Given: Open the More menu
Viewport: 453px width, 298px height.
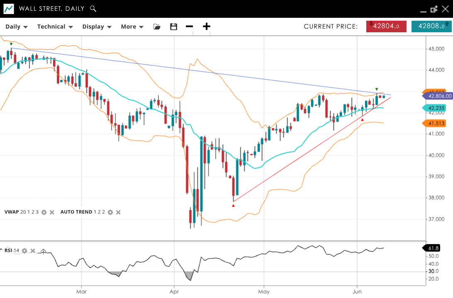Looking at the screenshot, I should (132, 26).
